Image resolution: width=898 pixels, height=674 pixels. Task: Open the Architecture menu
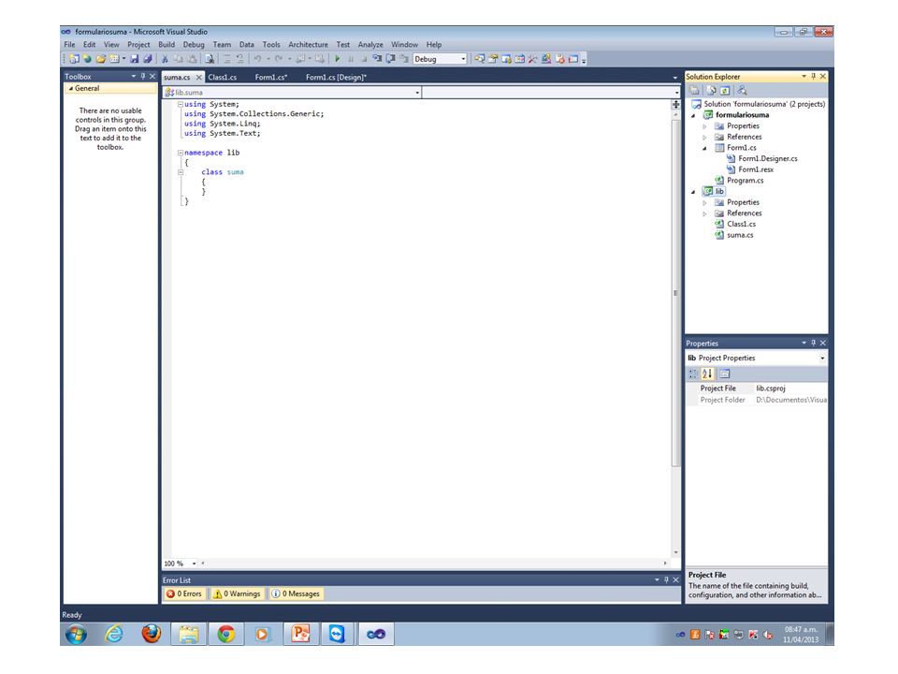308,45
